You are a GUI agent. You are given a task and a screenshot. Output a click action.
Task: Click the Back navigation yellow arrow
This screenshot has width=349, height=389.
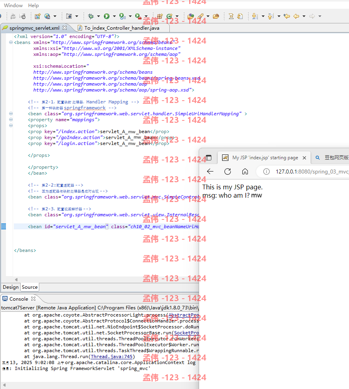point(296,16)
